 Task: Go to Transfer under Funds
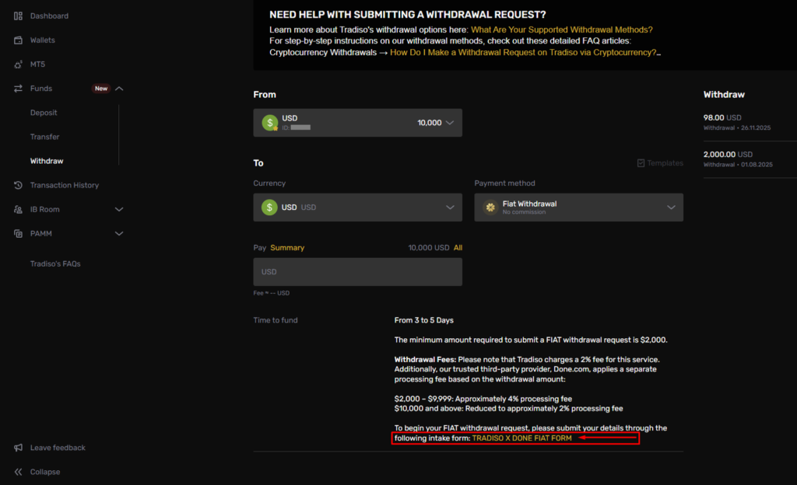tap(44, 137)
